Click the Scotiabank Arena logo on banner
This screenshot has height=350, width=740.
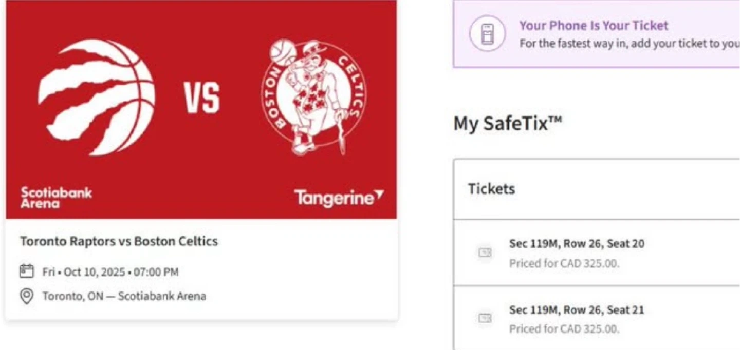coord(56,198)
